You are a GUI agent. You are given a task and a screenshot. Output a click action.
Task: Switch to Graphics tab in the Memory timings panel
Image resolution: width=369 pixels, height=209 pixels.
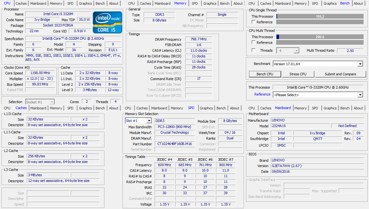[x=210, y=3]
